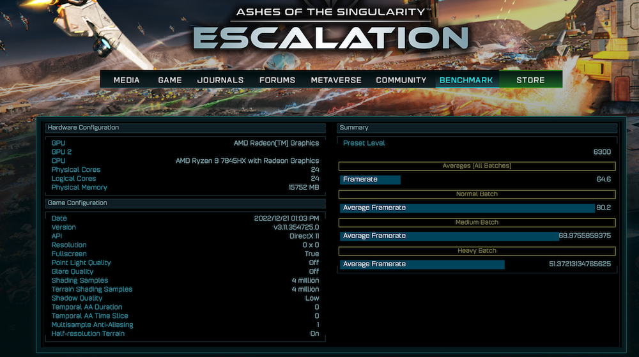Expand the Normal Batch section header
This screenshot has width=639, height=357.
pyautogui.click(x=477, y=194)
